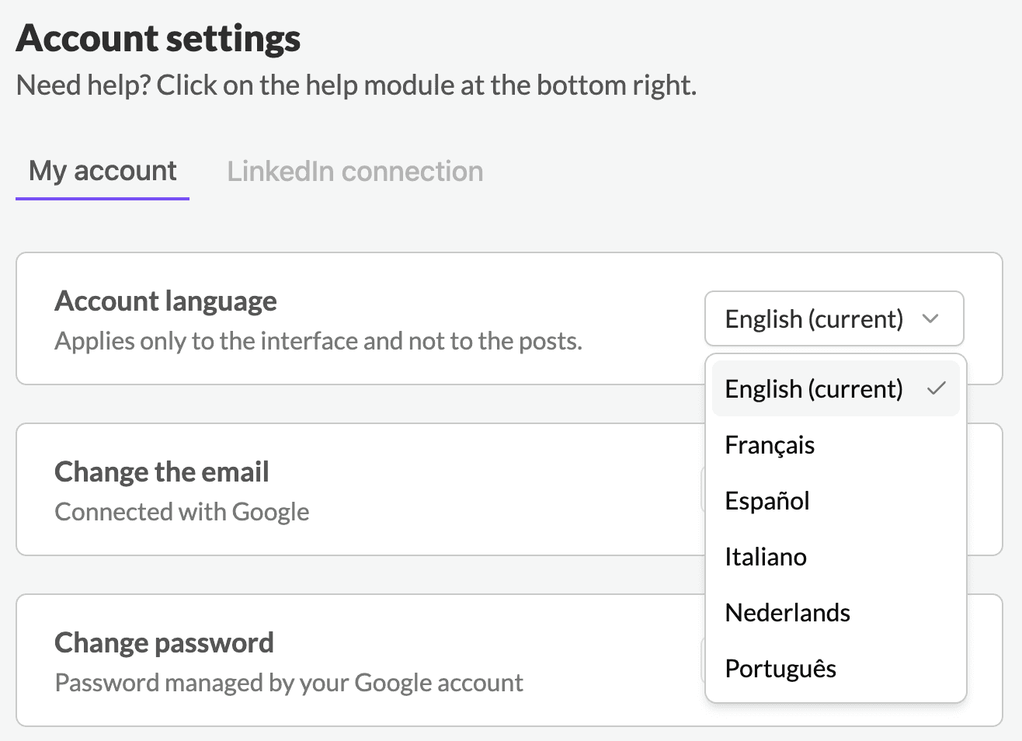The image size is (1022, 741).
Task: Click the partially hidden field in email row
Action: pos(702,489)
